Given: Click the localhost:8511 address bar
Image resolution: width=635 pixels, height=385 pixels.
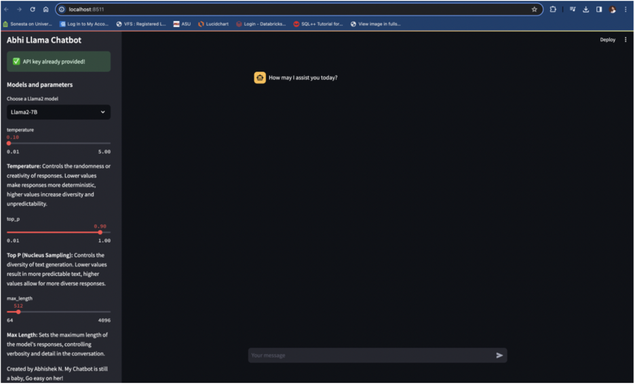Looking at the screenshot, I should pyautogui.click(x=298, y=9).
